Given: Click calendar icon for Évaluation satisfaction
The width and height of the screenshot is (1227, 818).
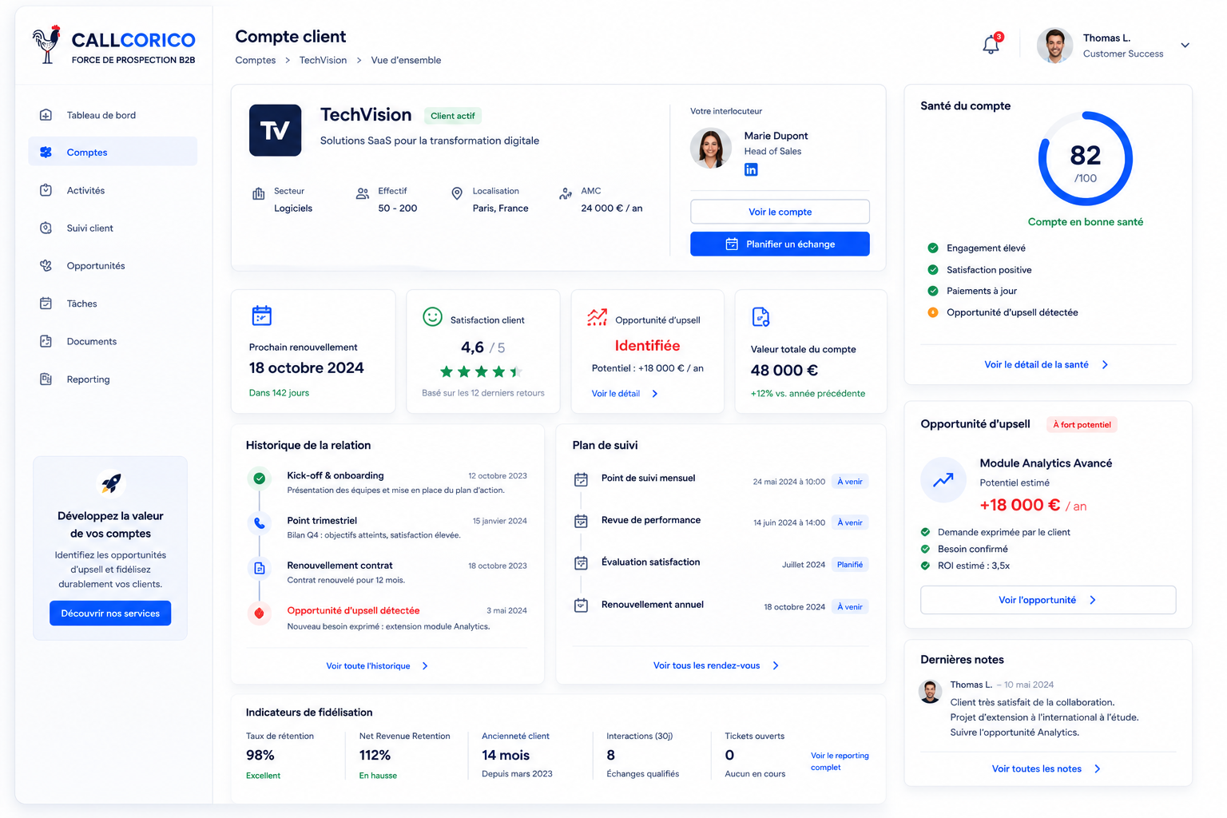Looking at the screenshot, I should [581, 563].
